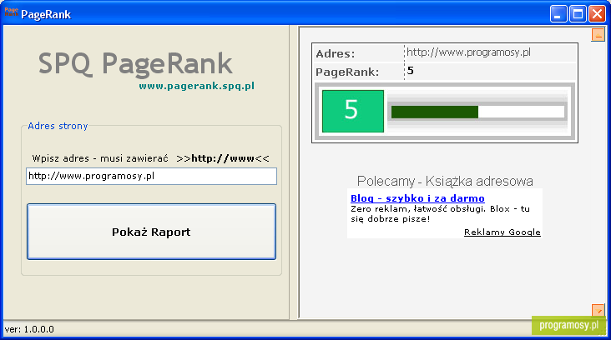Close the PageRank window
Screen dimensions: 611x340
point(597,14)
